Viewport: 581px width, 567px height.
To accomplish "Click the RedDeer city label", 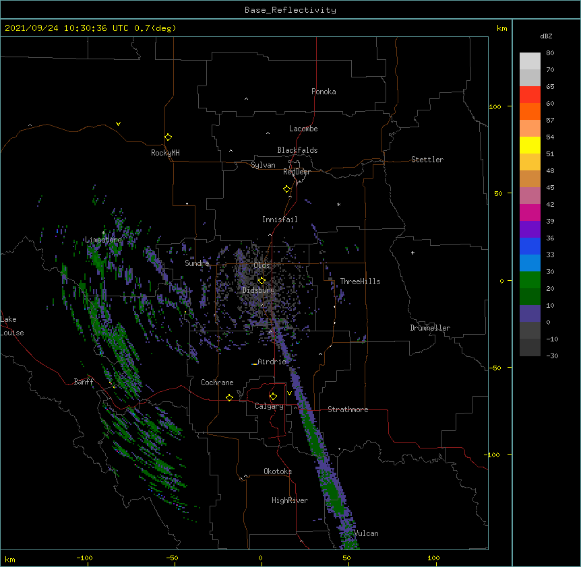I will click(297, 172).
